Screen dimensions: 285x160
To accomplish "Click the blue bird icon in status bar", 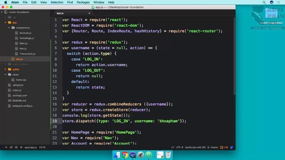I will pyautogui.click(x=232, y=147).
